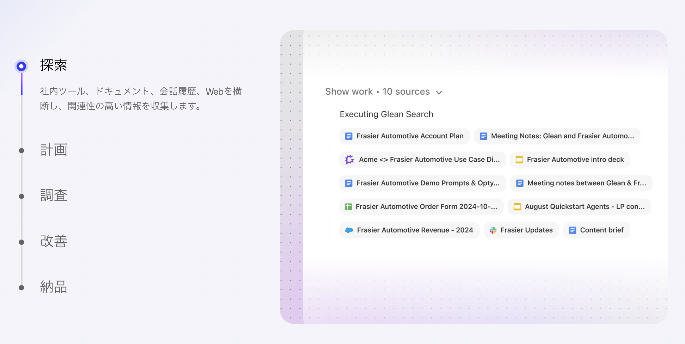Click the Docs icon on Content brief

point(572,230)
